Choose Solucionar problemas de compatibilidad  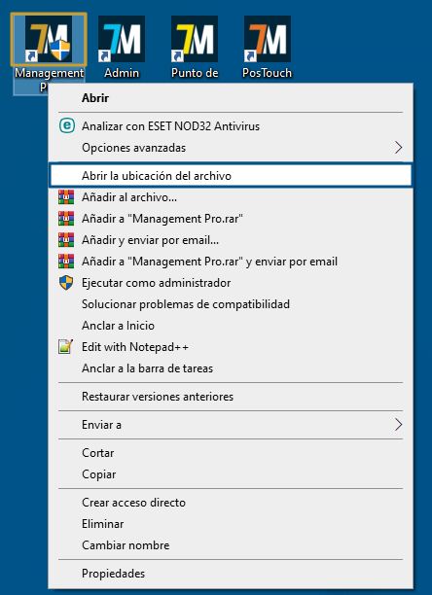231,304
